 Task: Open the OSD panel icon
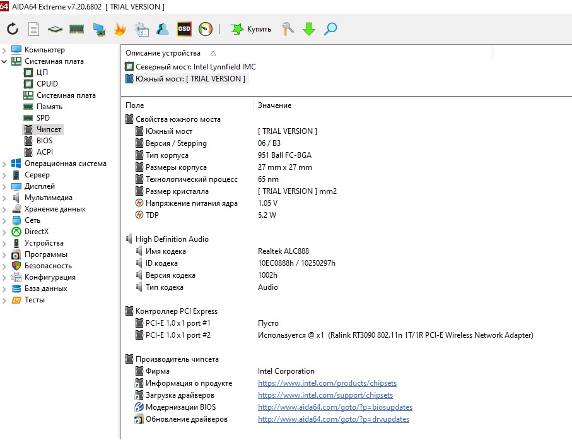point(184,29)
